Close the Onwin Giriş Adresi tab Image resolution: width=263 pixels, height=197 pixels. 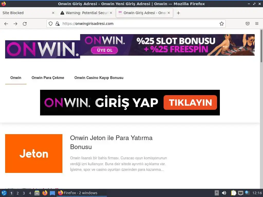169,13
